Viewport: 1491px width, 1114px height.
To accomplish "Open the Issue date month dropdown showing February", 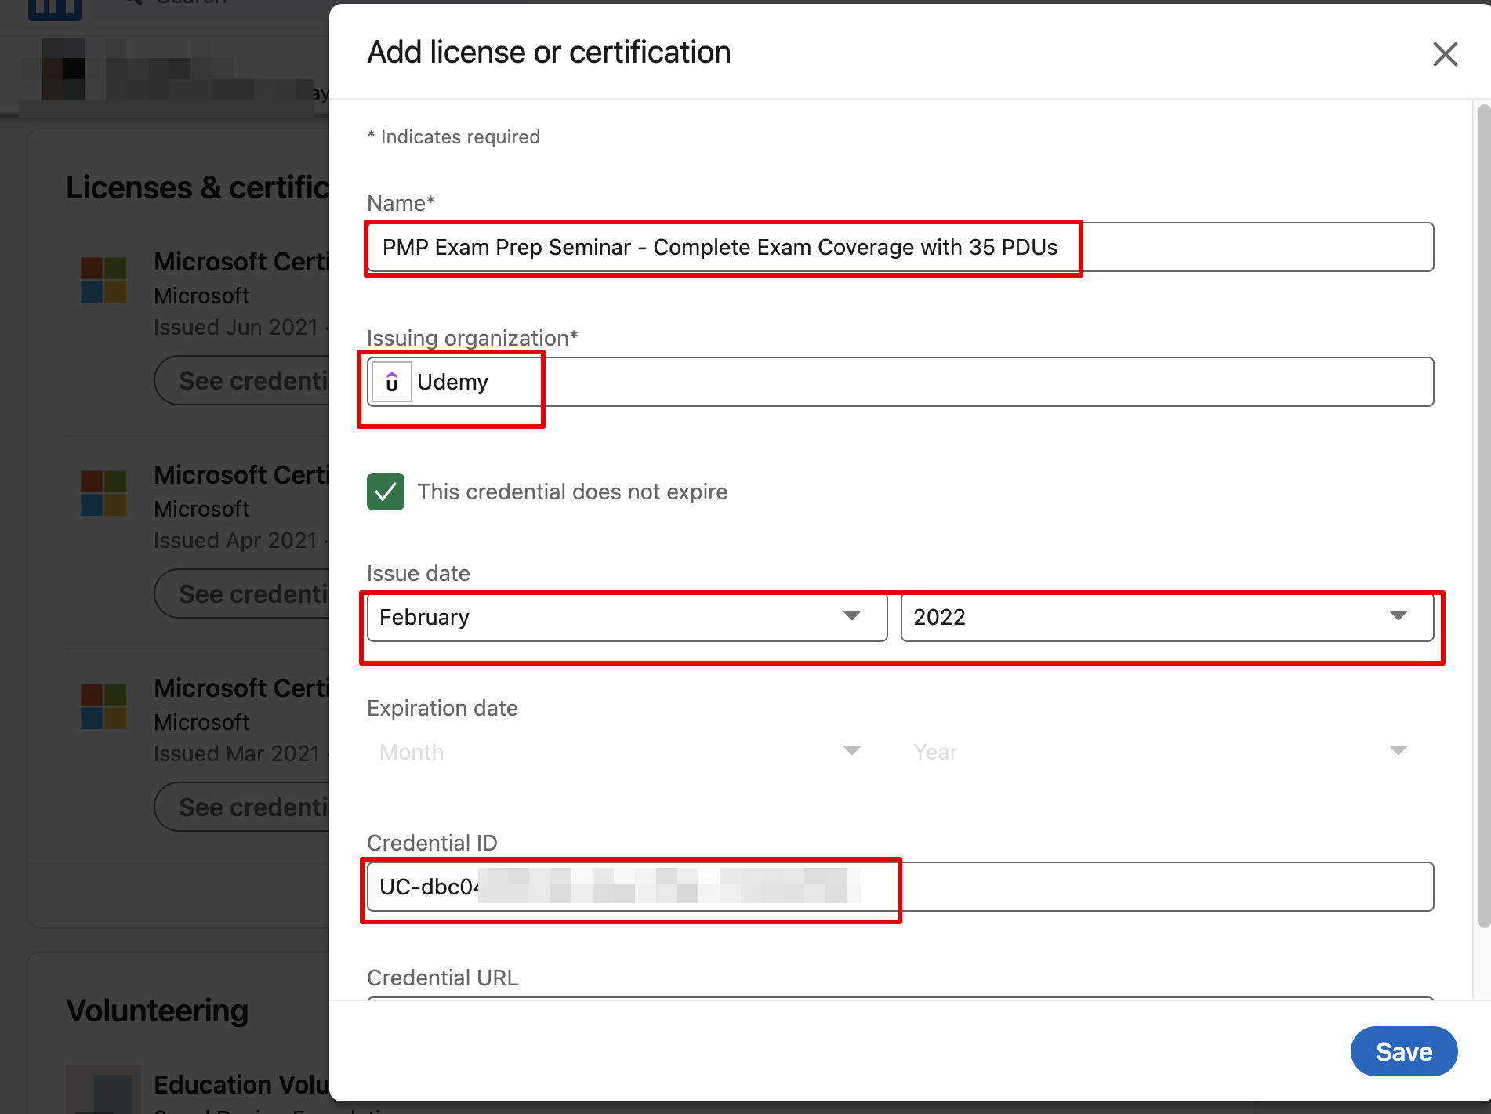I will (x=627, y=617).
